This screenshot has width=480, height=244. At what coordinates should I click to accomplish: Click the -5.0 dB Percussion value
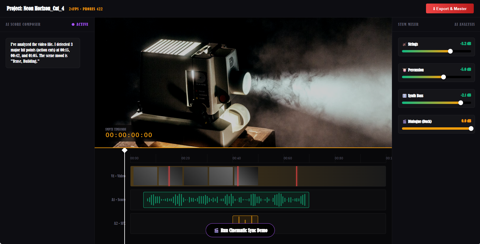[x=465, y=69]
